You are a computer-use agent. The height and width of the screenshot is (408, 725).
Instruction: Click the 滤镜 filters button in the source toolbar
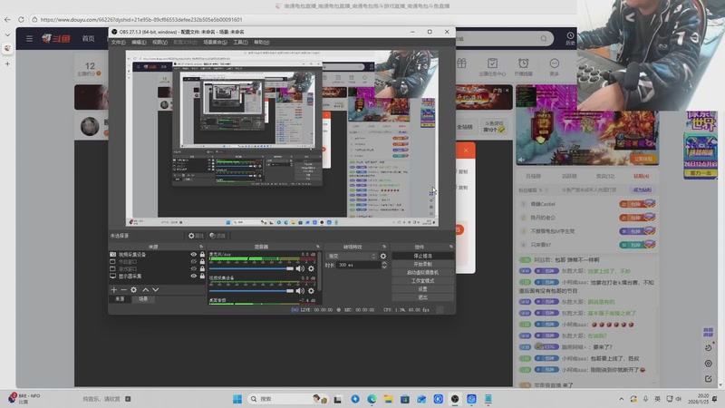217,236
